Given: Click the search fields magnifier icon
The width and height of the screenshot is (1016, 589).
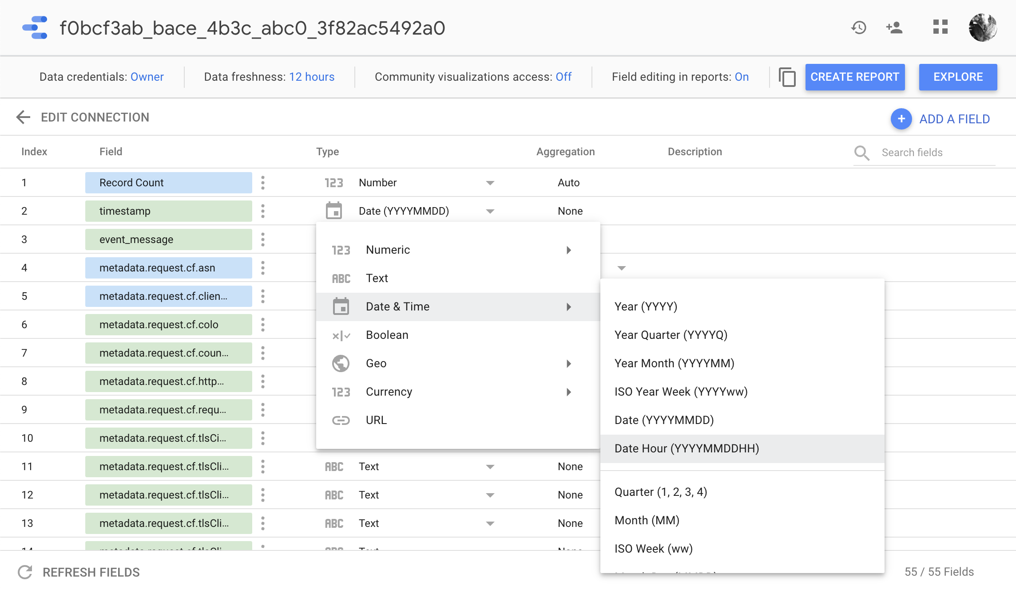Looking at the screenshot, I should pyautogui.click(x=862, y=153).
